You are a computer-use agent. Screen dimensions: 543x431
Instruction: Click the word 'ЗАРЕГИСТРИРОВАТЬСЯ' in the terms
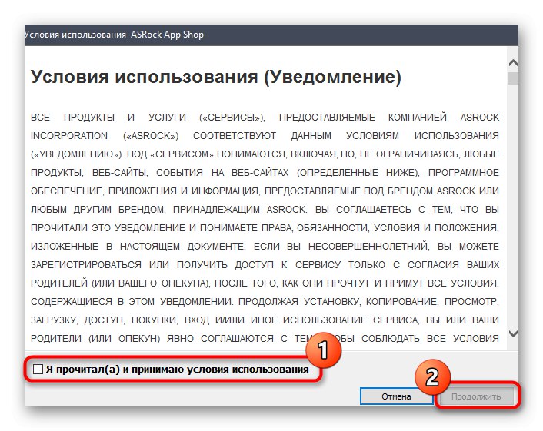(x=86, y=264)
